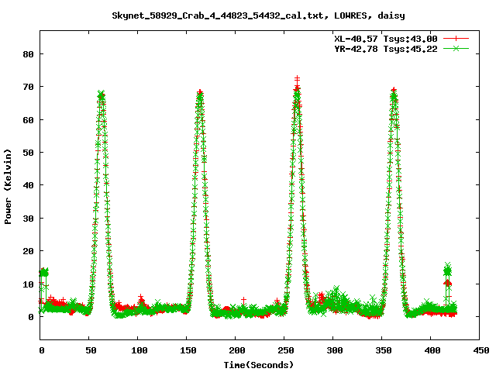Click the calibration spike at the start of the trace

pos(43,272)
